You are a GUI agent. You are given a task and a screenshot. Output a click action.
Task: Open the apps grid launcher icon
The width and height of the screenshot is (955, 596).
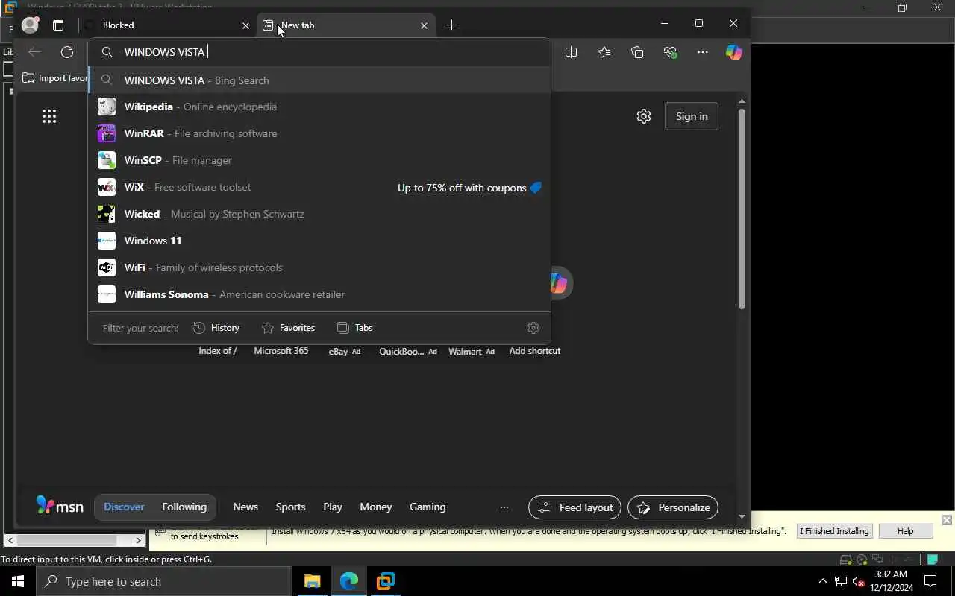(49, 116)
